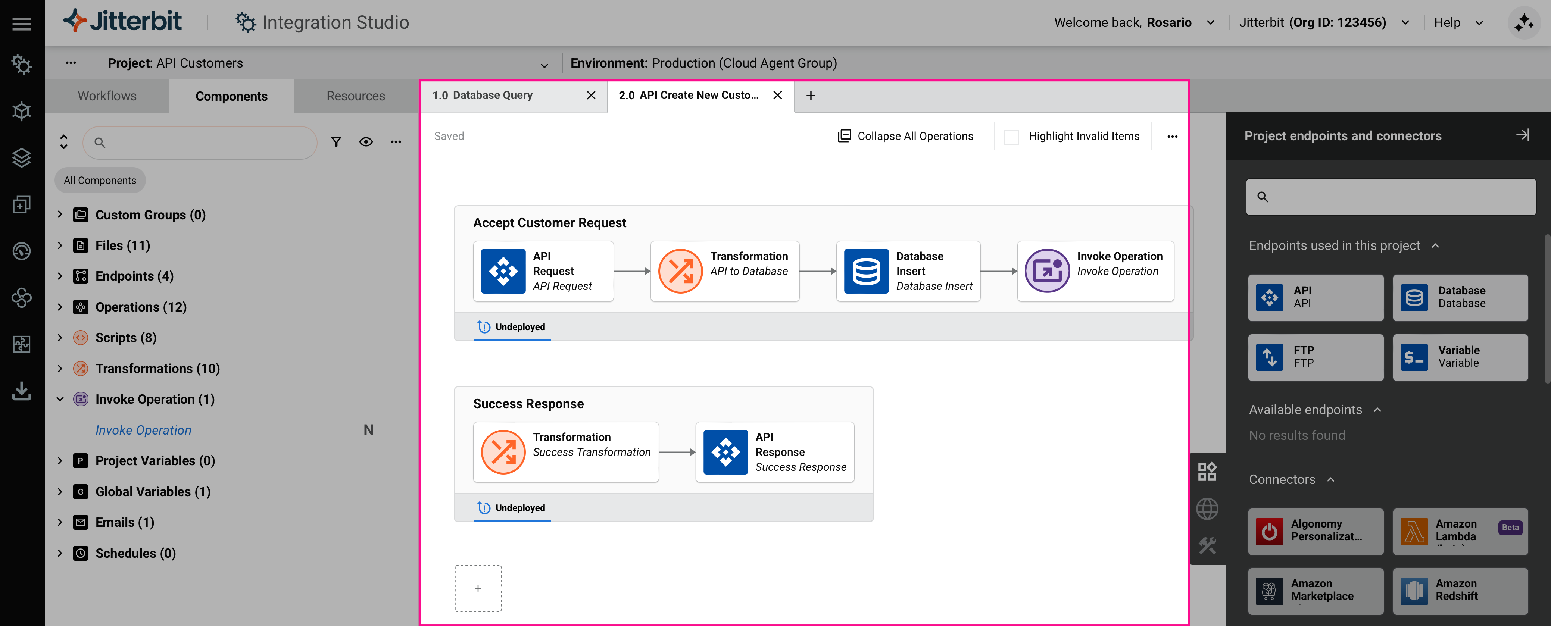This screenshot has height=626, width=1551.
Task: Toggle component visibility with the eye icon
Action: coord(366,142)
